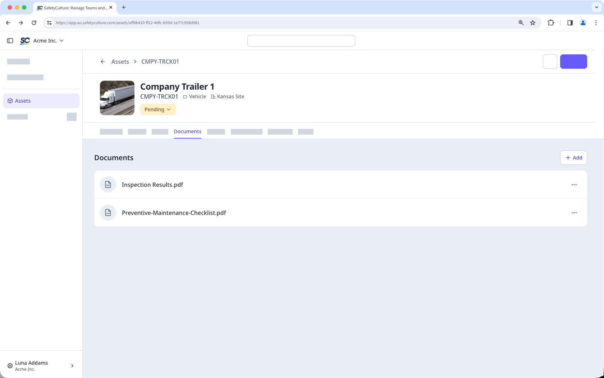Click the browser back arrow
The width and height of the screenshot is (604, 378).
click(8, 23)
